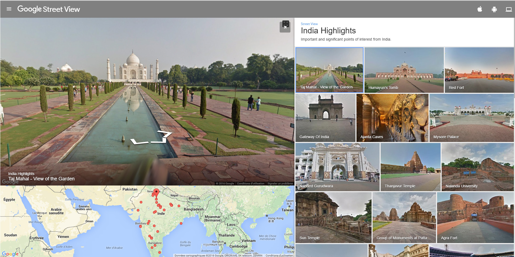Click the map's Conditions d'utilisation link
Viewport: 515px width, 257px height.
[x=279, y=255]
